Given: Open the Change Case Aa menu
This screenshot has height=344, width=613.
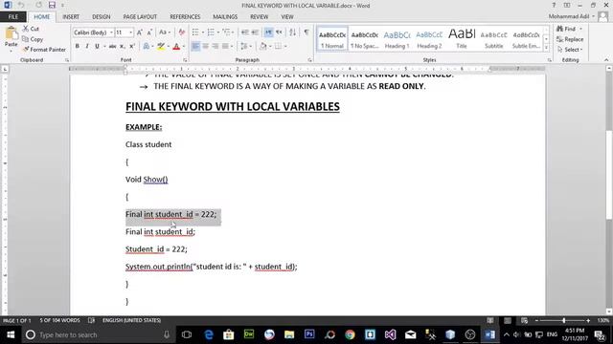Looking at the screenshot, I should tap(165, 32).
